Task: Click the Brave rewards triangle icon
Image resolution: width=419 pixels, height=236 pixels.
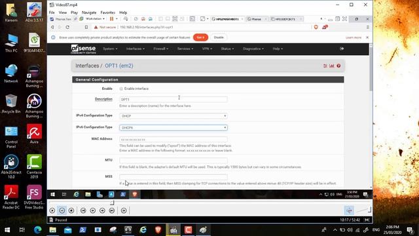Action: [x=325, y=27]
